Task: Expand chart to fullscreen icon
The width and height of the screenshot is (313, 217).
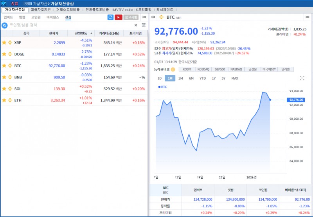Action: pos(302,78)
